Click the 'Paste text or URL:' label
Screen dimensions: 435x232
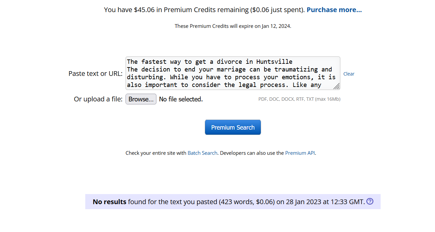[95, 74]
